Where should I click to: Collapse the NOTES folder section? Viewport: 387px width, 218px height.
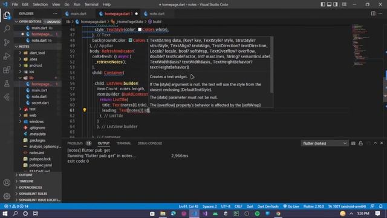click(x=16, y=47)
